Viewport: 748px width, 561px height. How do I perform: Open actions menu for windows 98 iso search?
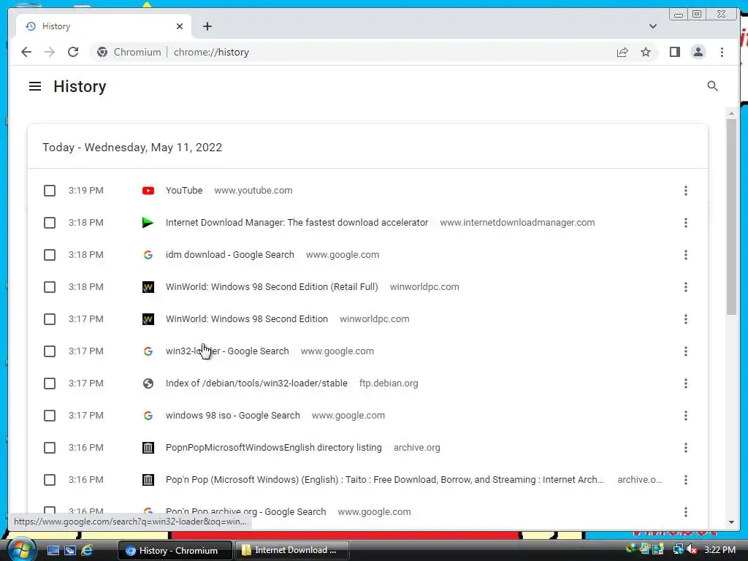(685, 416)
